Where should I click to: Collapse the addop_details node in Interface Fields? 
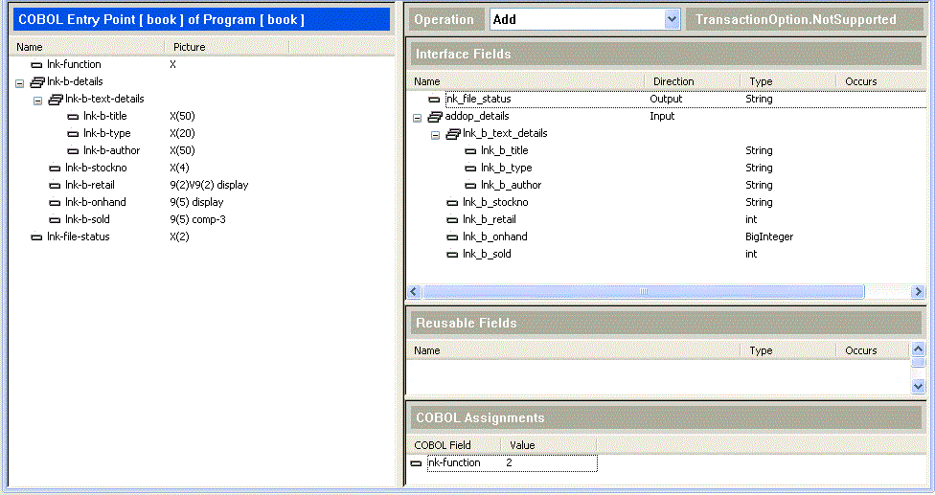tap(417, 117)
